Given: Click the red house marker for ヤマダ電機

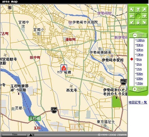Looking at the screenshot, I should pos(64,68).
